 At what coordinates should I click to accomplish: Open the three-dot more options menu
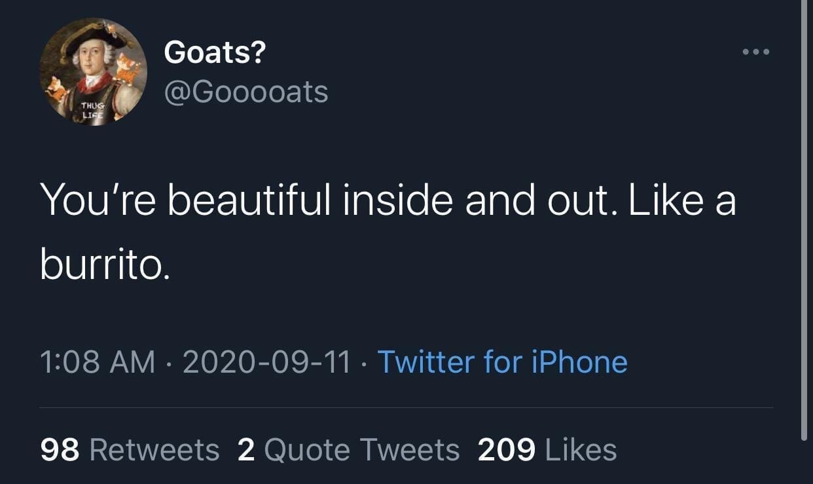coord(755,52)
